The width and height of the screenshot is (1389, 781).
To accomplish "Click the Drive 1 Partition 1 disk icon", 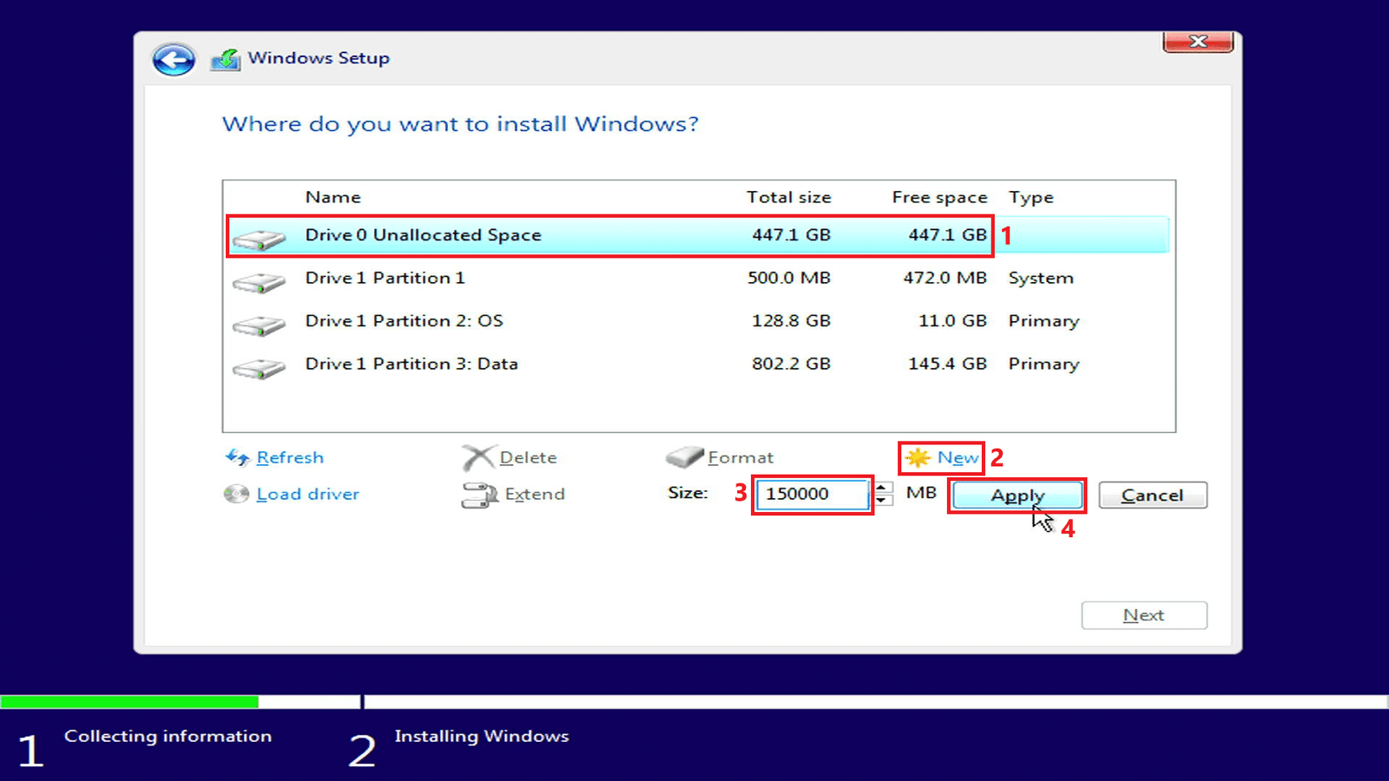I will point(259,282).
